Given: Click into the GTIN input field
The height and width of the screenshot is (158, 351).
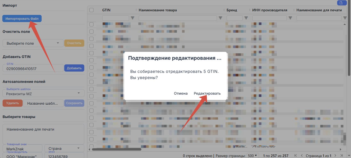Looking at the screenshot, I should [x=33, y=68].
